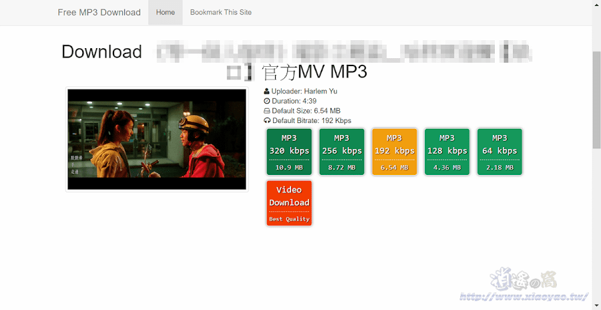Click the bitrate headphones icon

(267, 121)
